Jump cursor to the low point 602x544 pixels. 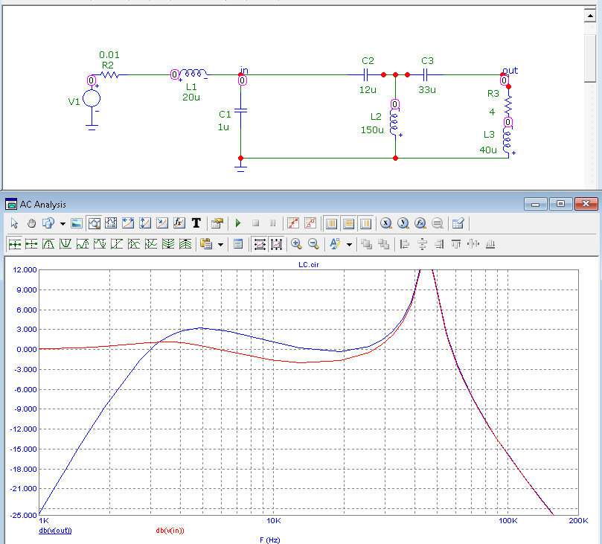pyautogui.click(x=100, y=244)
